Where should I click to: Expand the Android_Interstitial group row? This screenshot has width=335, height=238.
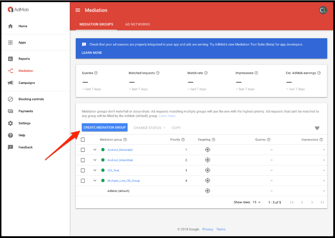pos(95,160)
